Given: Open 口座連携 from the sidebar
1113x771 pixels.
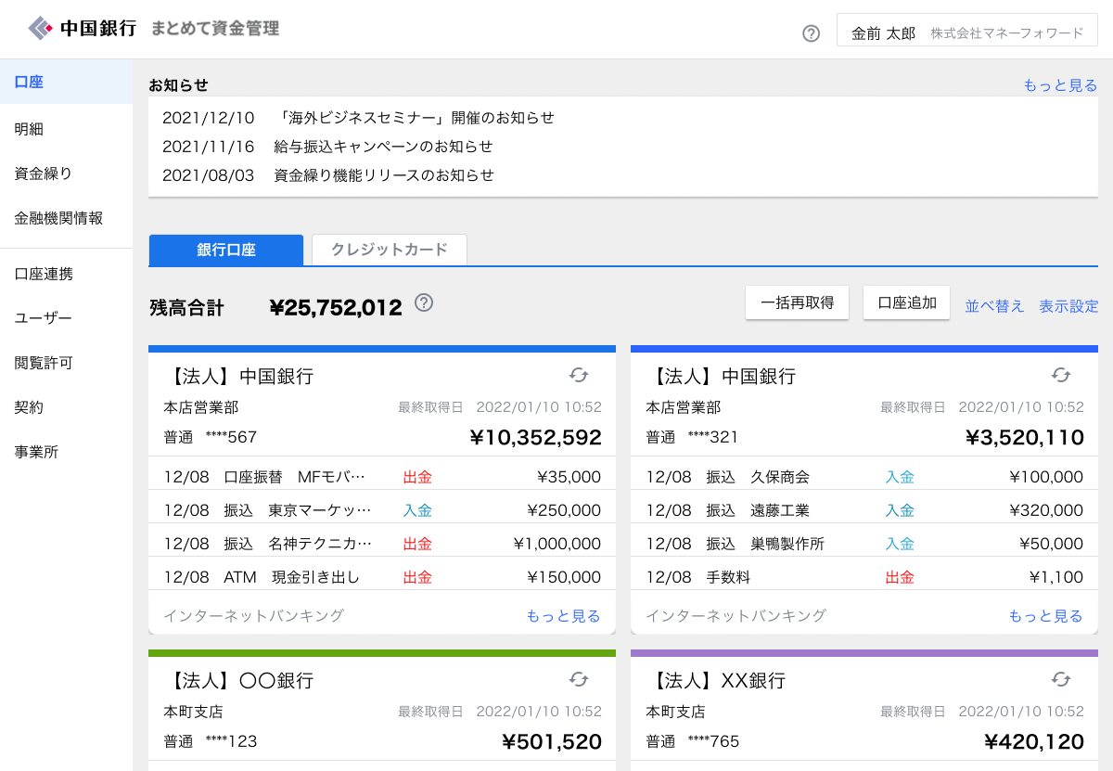Looking at the screenshot, I should (x=44, y=274).
